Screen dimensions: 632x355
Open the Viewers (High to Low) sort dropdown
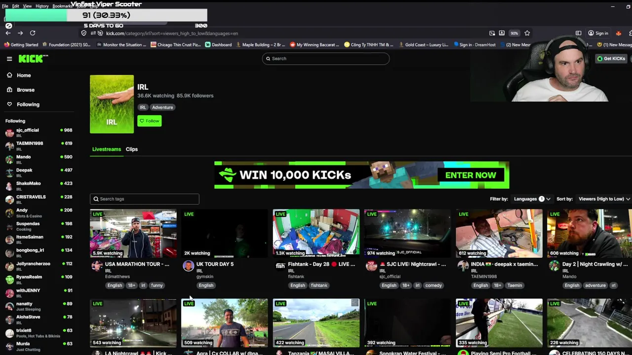[x=604, y=199]
